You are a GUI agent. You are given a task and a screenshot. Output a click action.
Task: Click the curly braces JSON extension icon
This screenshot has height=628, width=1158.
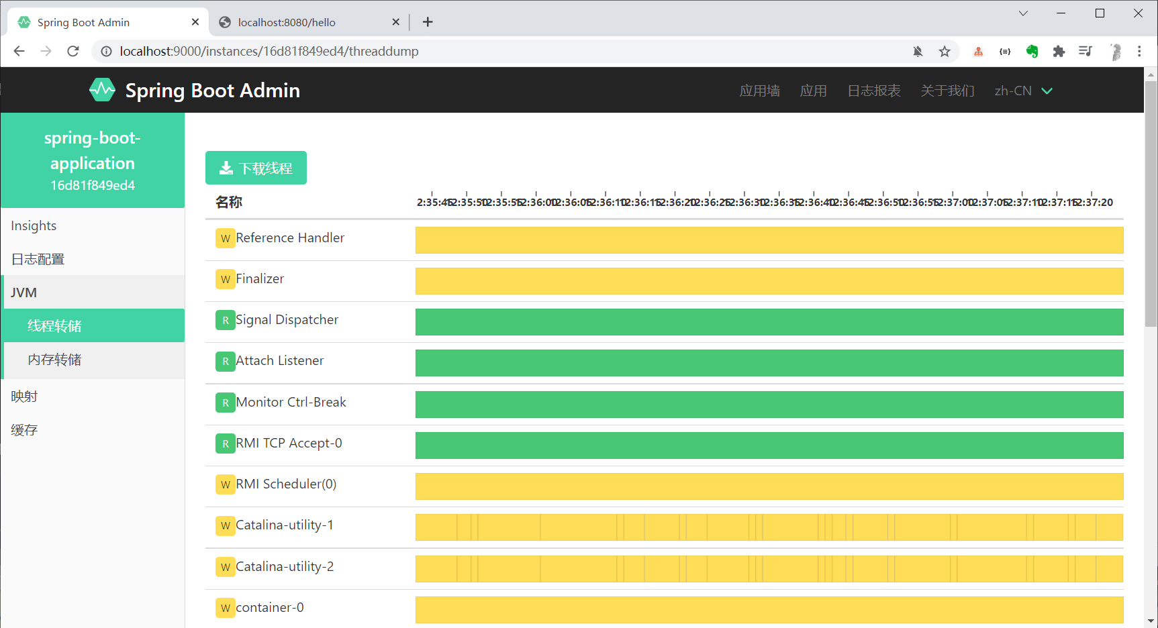(x=1005, y=51)
